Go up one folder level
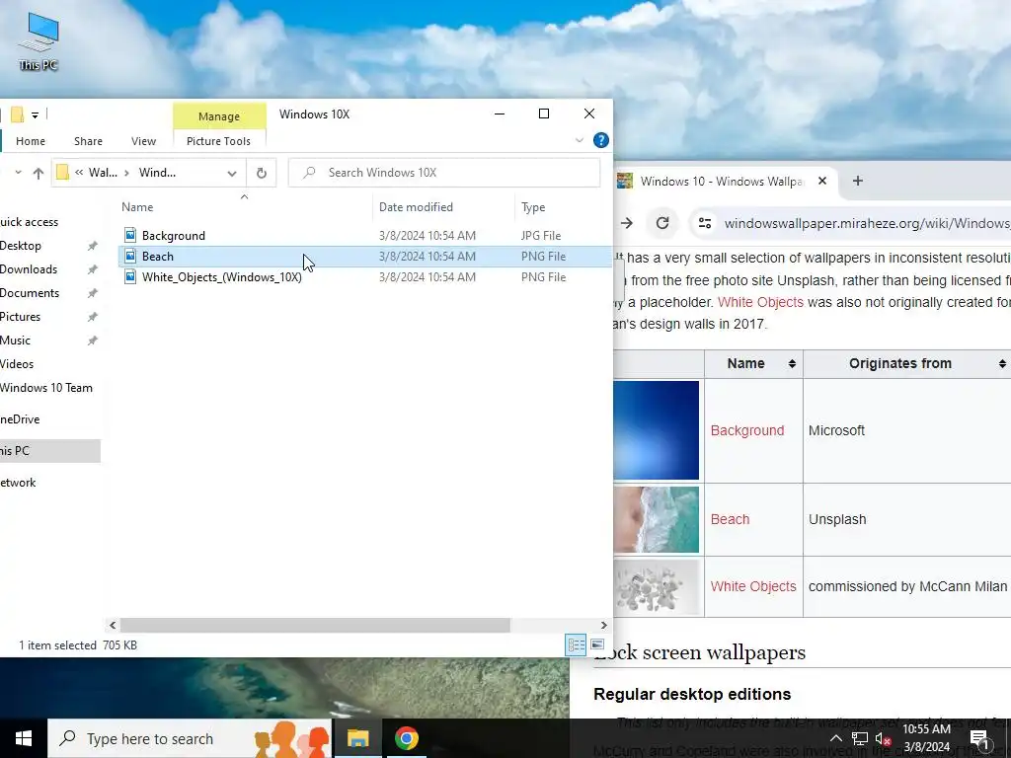 coord(39,173)
